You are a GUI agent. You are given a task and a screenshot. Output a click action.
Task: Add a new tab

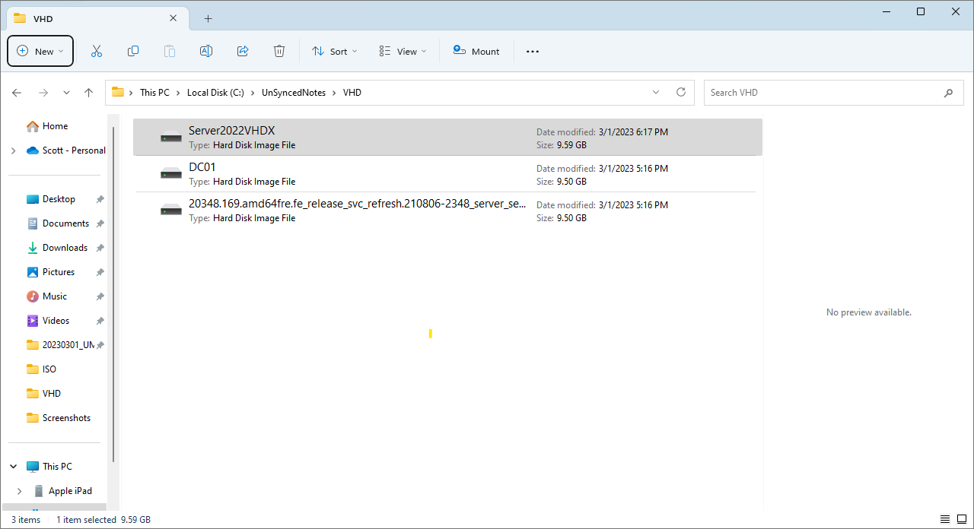[x=208, y=18]
